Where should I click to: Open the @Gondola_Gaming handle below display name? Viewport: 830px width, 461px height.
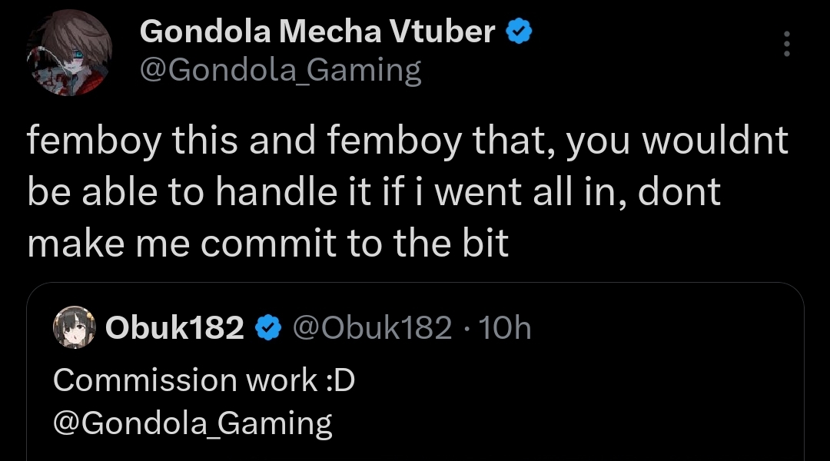pos(281,71)
